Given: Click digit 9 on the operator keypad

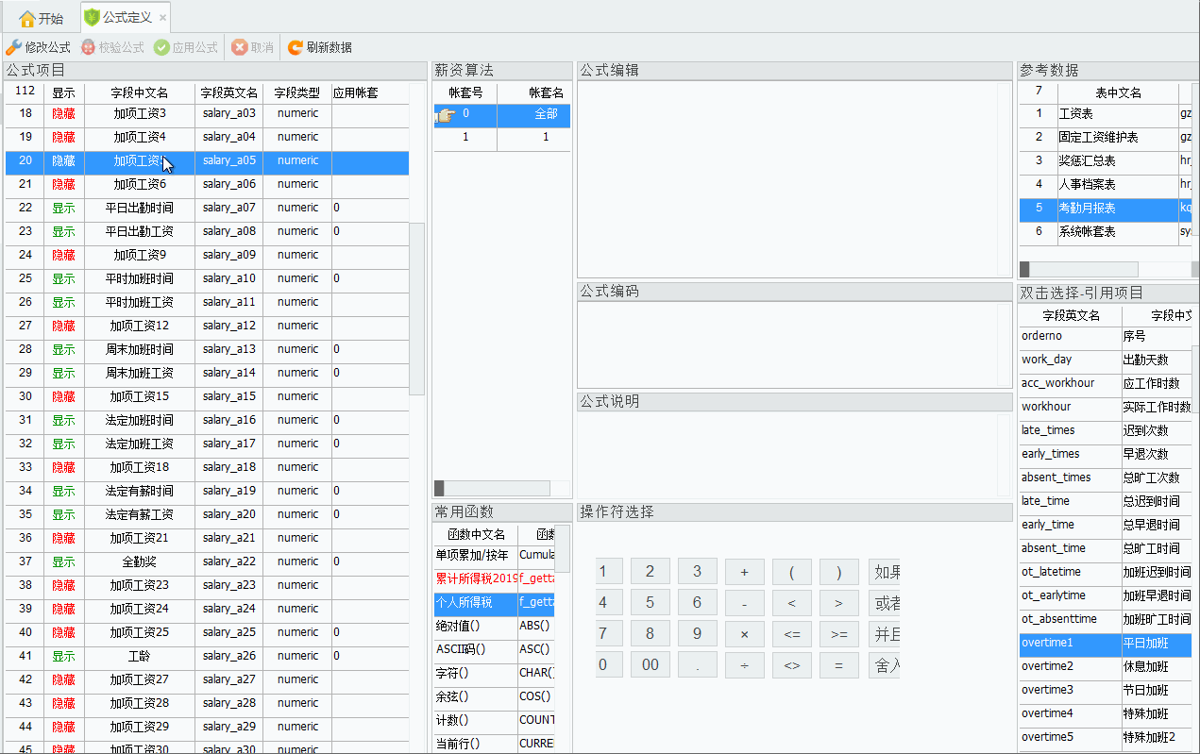Looking at the screenshot, I should tap(698, 634).
